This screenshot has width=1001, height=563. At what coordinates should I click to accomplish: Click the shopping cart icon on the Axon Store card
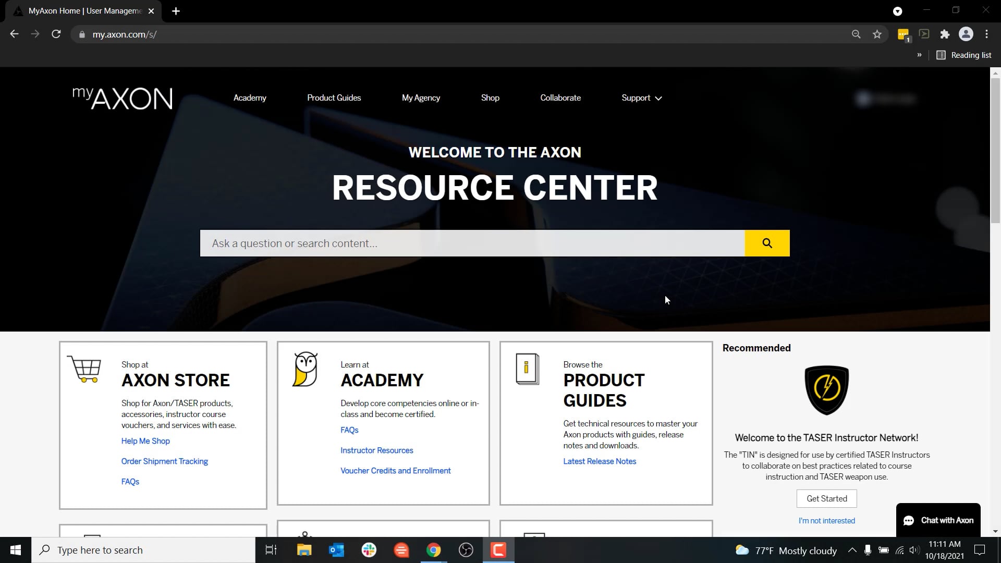[85, 370]
